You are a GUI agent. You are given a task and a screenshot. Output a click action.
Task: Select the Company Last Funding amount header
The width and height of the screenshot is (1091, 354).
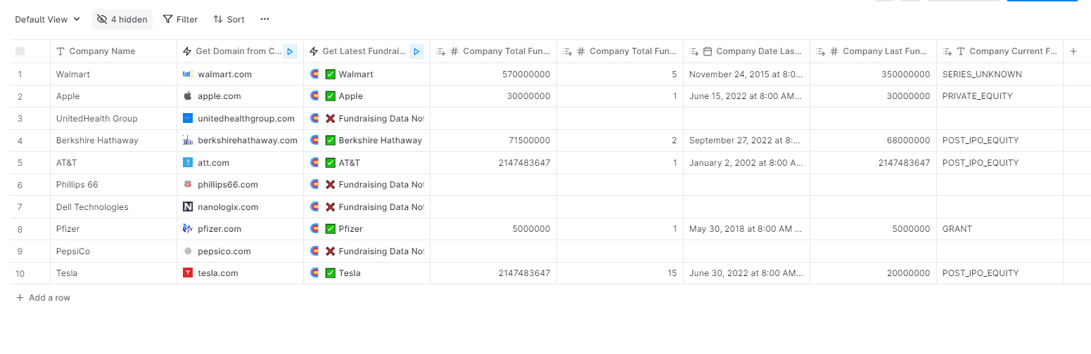tap(873, 51)
